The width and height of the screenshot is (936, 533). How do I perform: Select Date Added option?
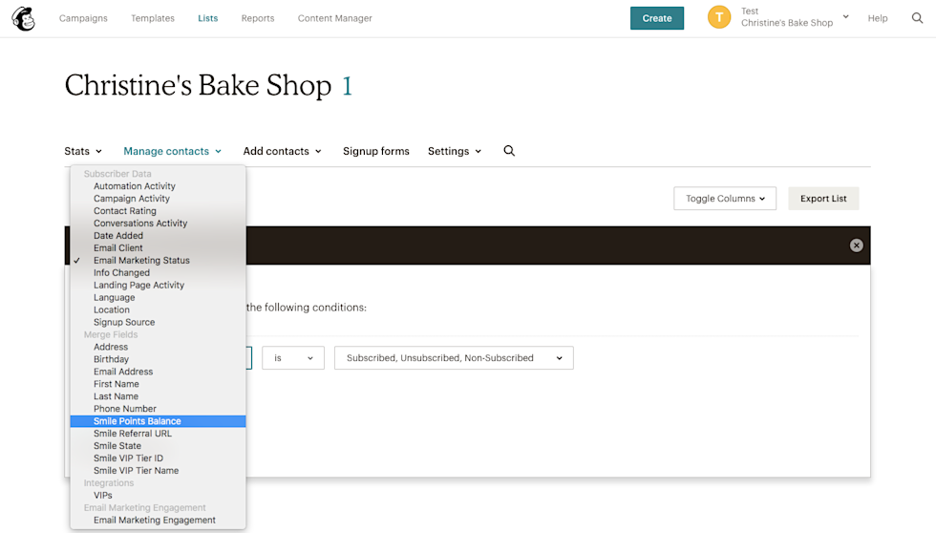(x=158, y=236)
